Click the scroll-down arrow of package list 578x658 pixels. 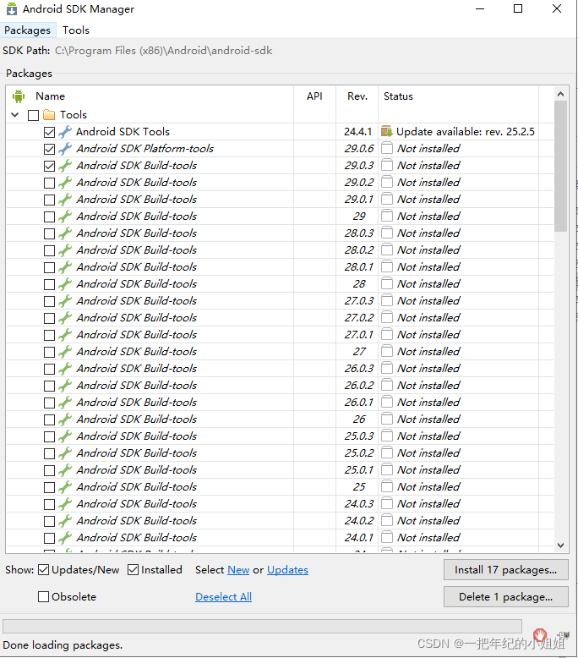560,546
